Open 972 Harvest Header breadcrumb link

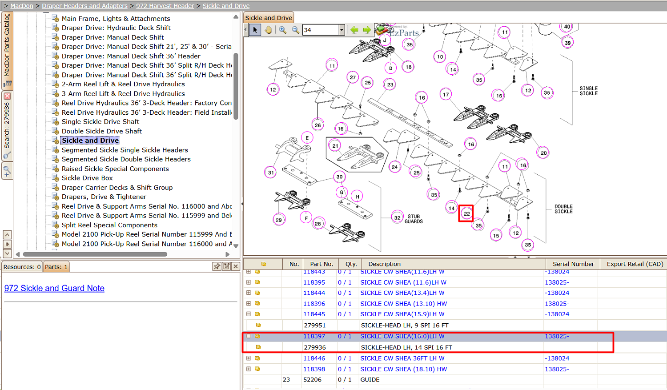point(165,6)
